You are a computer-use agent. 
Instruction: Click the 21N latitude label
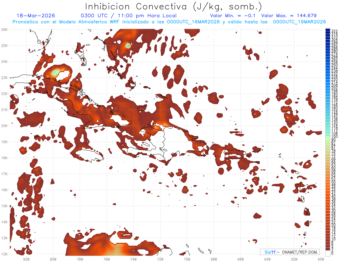(4, 110)
